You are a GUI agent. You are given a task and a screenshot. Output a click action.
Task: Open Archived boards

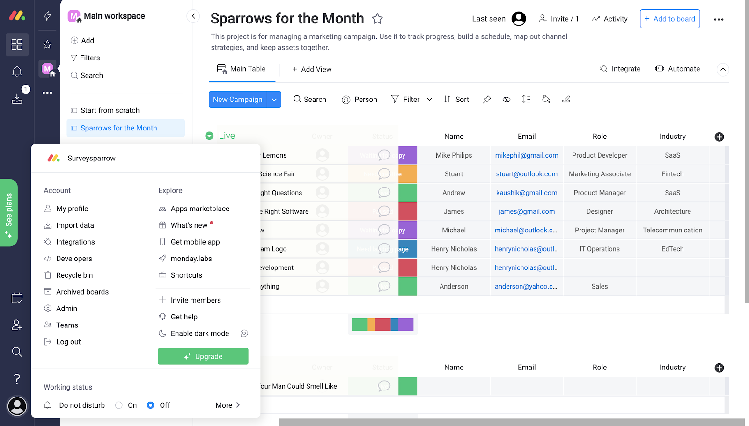[82, 292]
